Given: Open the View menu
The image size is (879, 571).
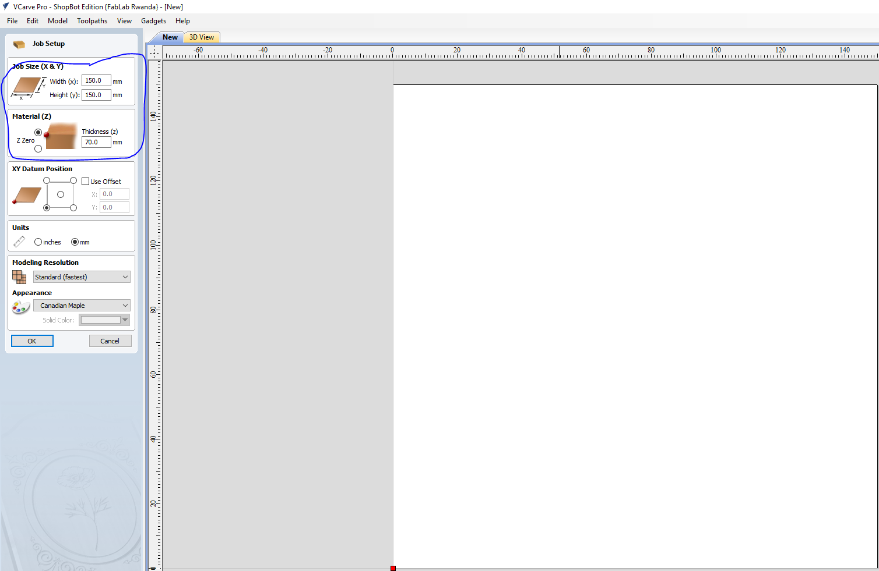Looking at the screenshot, I should point(124,21).
